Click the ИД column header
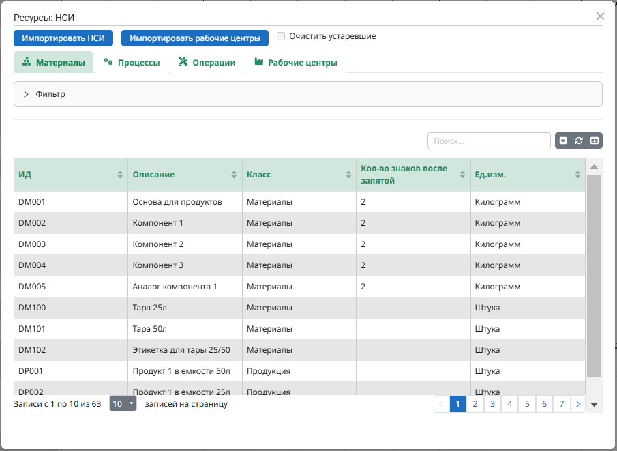 click(71, 175)
